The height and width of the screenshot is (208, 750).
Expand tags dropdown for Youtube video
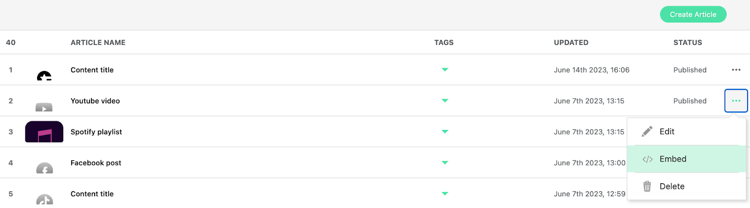[x=445, y=101]
